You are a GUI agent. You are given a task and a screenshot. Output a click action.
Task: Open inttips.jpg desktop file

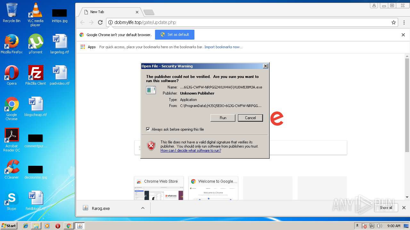60,15
